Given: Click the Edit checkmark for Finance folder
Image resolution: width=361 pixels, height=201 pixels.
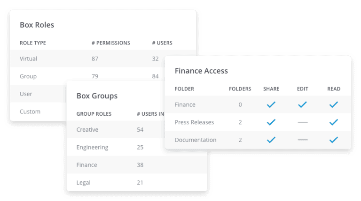Looking at the screenshot, I should [302, 104].
